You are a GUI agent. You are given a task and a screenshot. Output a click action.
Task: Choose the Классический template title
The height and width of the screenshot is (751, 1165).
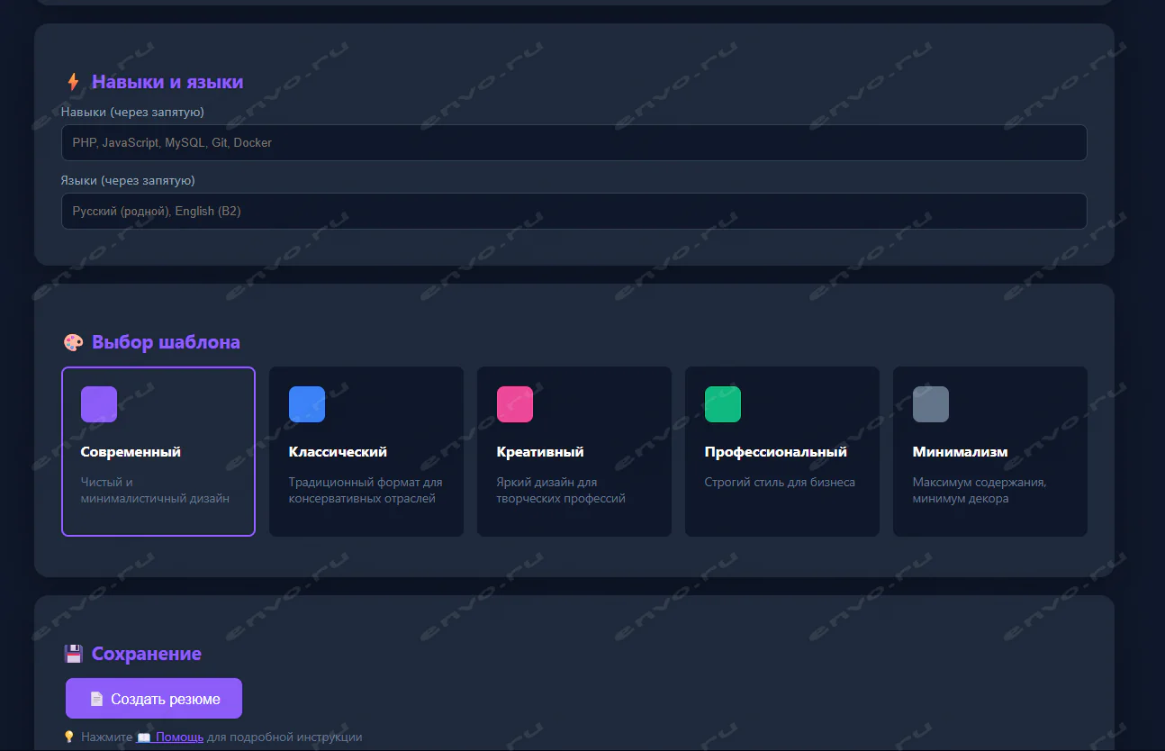click(x=338, y=452)
